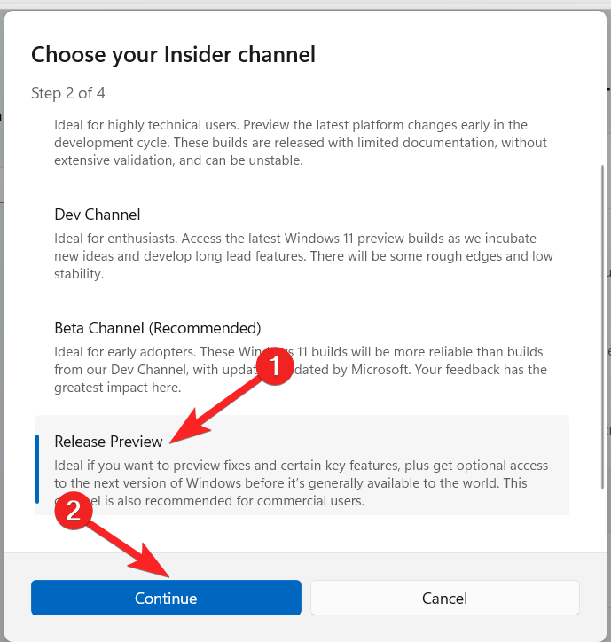The image size is (611, 642).
Task: Select the Release Preview channel option
Action: (x=302, y=466)
